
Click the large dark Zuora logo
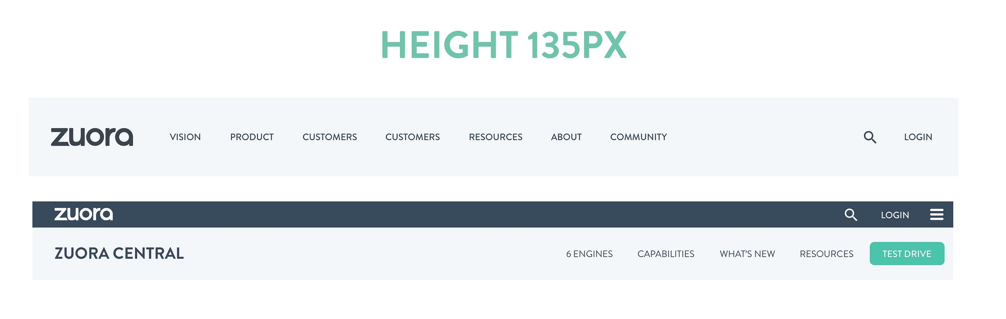(92, 137)
